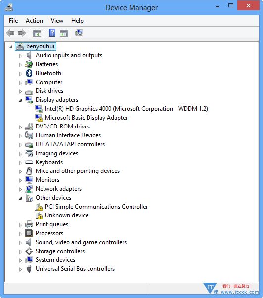Select the Print queues label

[x=52, y=224]
